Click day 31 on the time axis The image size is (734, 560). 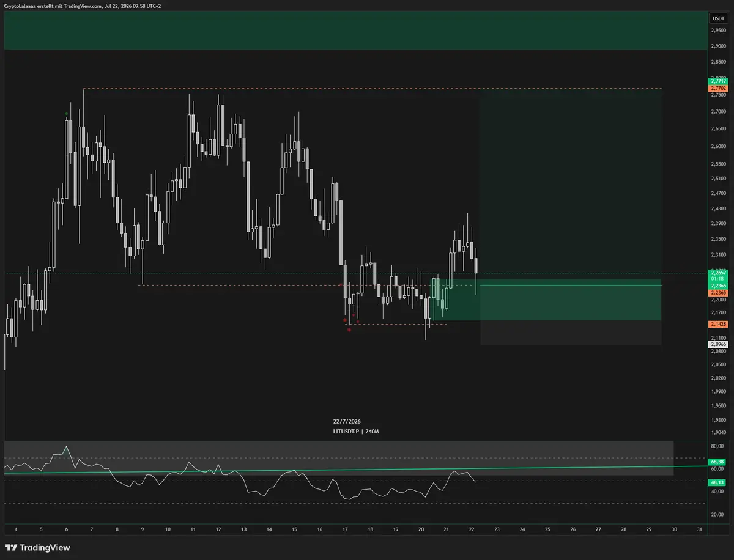click(x=700, y=529)
